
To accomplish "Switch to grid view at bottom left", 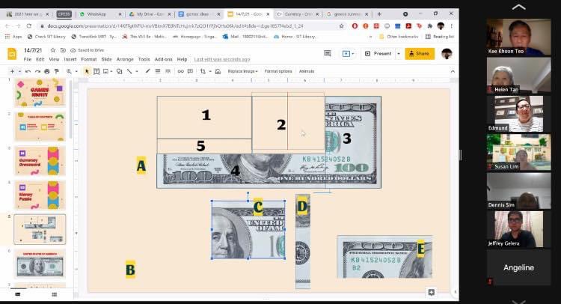I will [55, 294].
